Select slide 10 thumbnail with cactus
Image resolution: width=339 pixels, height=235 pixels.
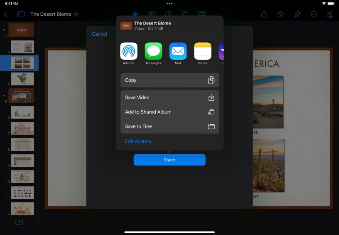click(x=22, y=177)
